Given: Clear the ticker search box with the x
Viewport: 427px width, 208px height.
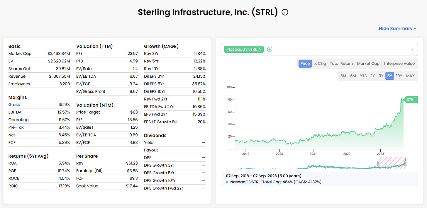Looking at the screenshot, I should click(412, 50).
